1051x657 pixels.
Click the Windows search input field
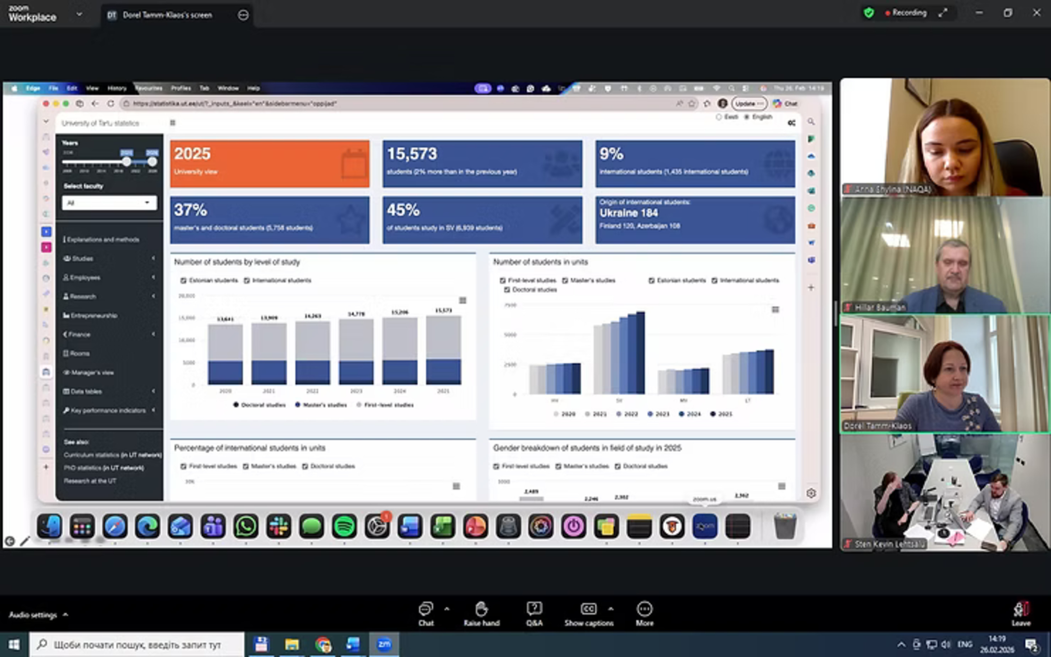coord(137,644)
